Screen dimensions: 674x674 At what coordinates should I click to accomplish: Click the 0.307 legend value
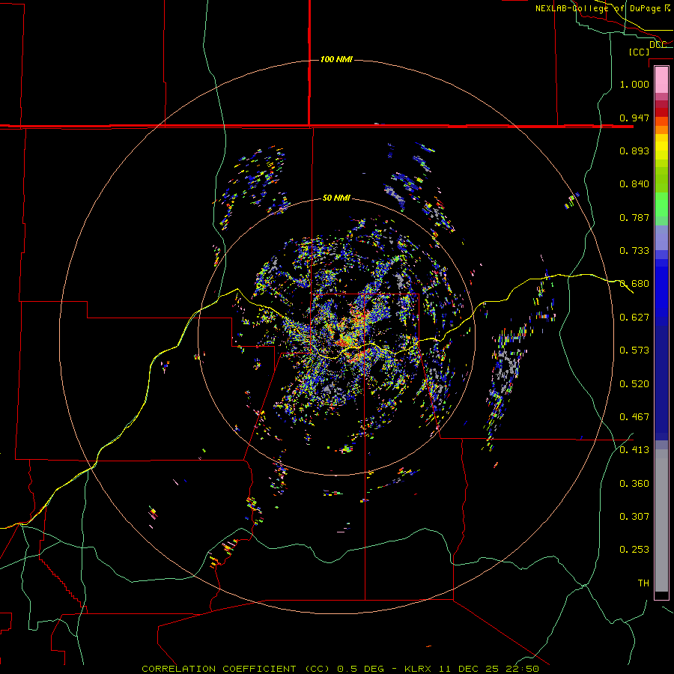(x=634, y=517)
